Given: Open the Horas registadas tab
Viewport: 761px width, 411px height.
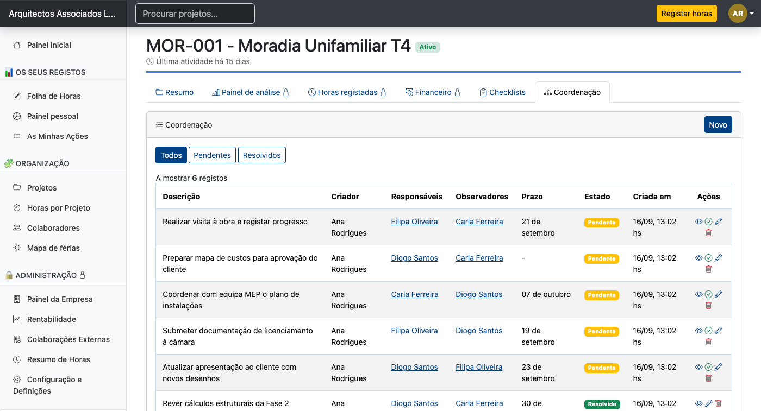Looking at the screenshot, I should [x=347, y=92].
